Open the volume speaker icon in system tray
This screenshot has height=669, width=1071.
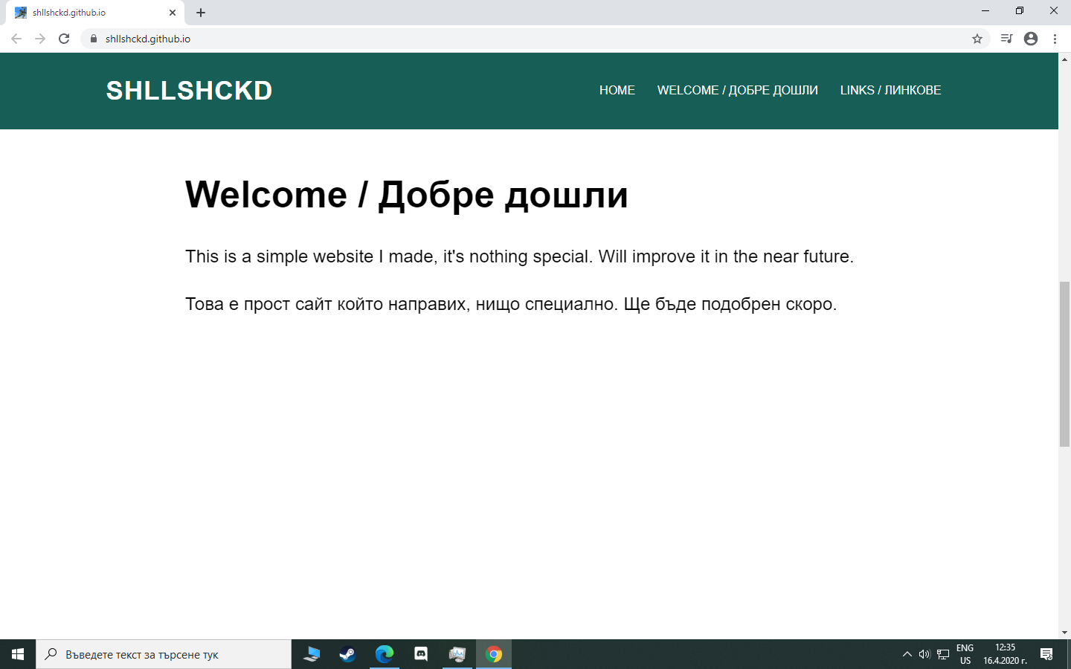click(x=924, y=654)
